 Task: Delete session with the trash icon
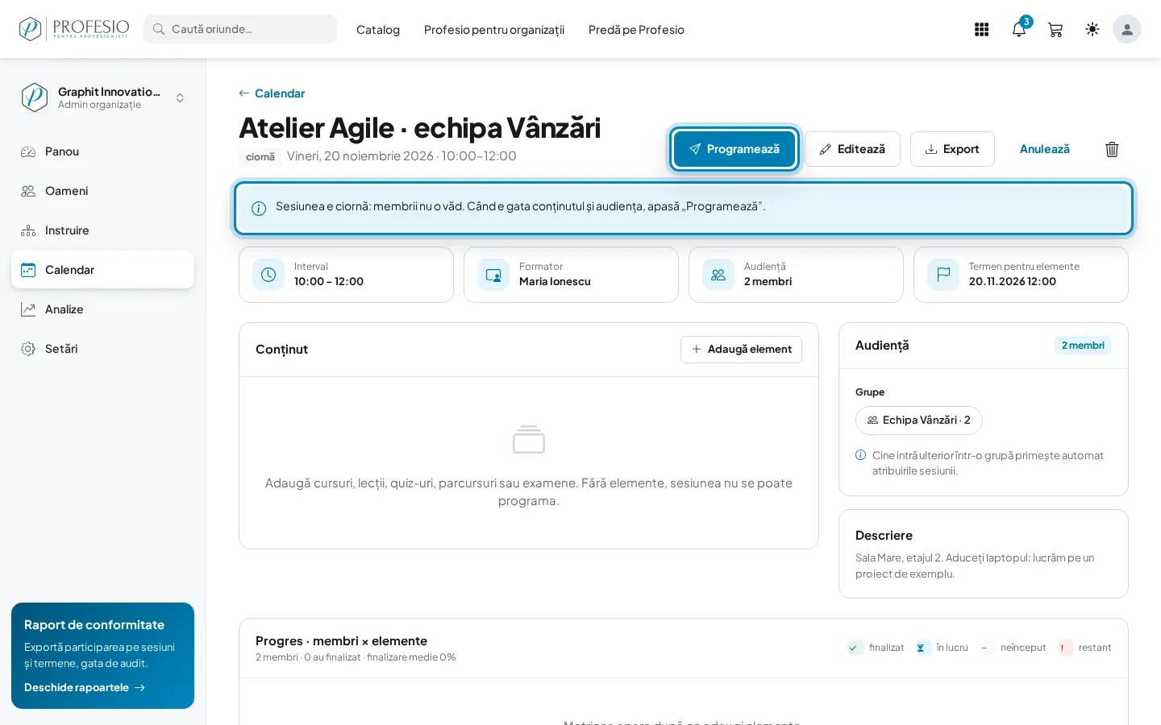(1112, 149)
